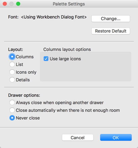Choose the Details layout radio button
138x148 pixels.
(12, 80)
